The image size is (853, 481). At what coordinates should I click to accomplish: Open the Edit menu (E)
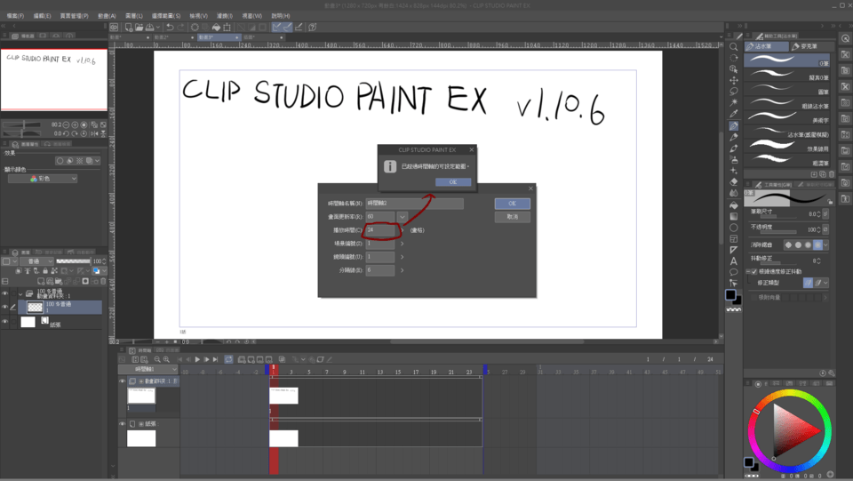[x=42, y=16]
